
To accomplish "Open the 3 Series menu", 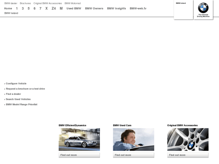I will point(23,8).
